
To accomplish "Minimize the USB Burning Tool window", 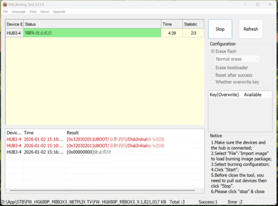I will [x=245, y=4].
